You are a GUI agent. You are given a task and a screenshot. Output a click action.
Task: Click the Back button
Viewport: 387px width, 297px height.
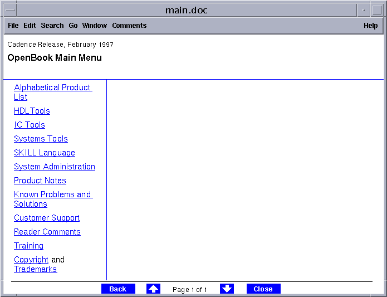tap(118, 289)
